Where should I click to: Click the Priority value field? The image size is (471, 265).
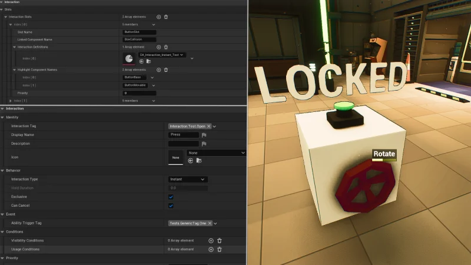(140, 93)
